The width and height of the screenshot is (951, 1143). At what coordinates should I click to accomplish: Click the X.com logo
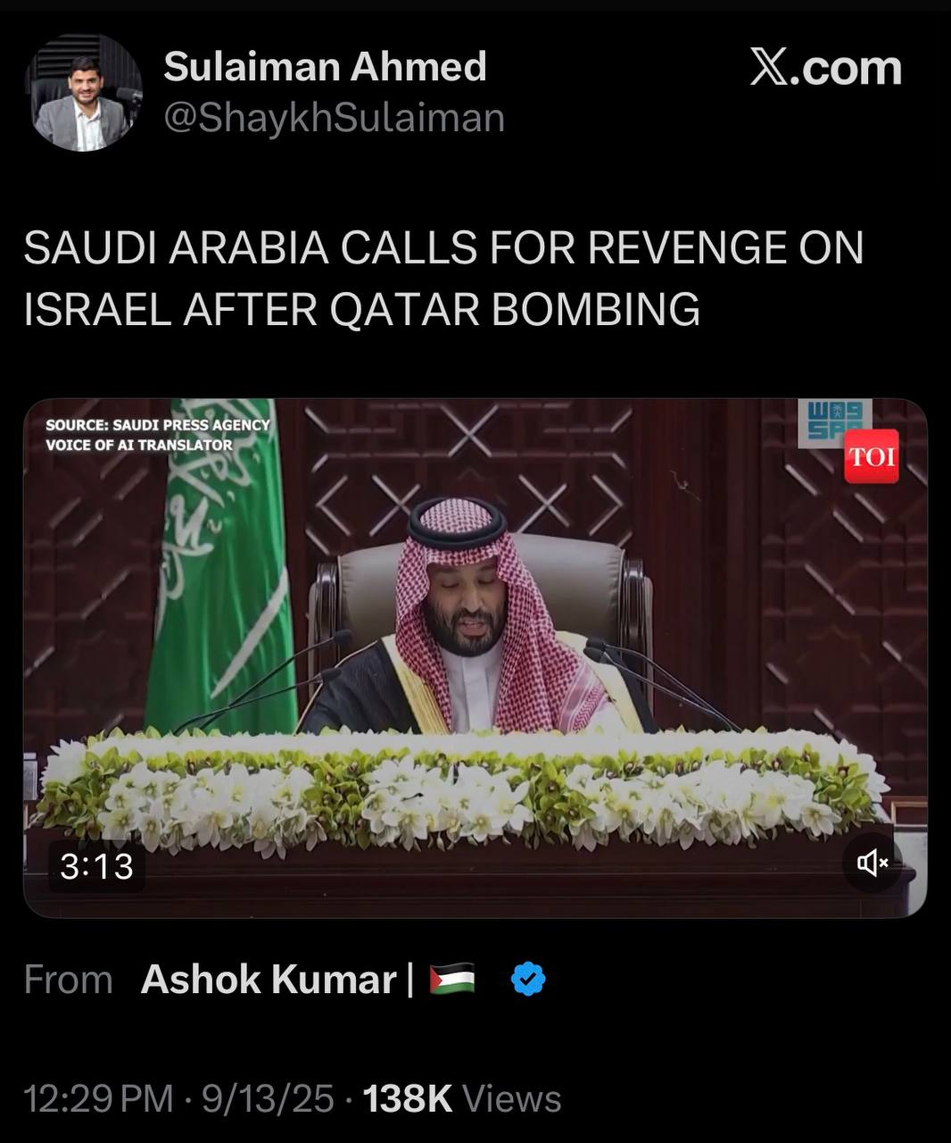825,69
